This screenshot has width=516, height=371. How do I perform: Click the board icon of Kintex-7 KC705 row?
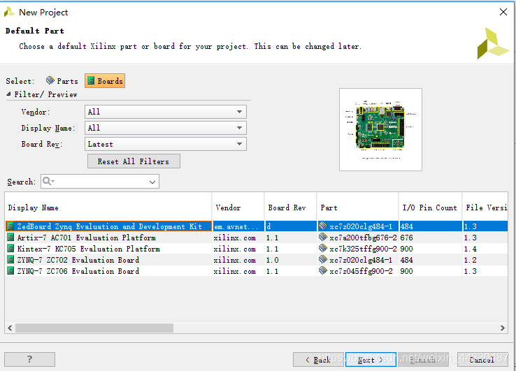(x=10, y=249)
